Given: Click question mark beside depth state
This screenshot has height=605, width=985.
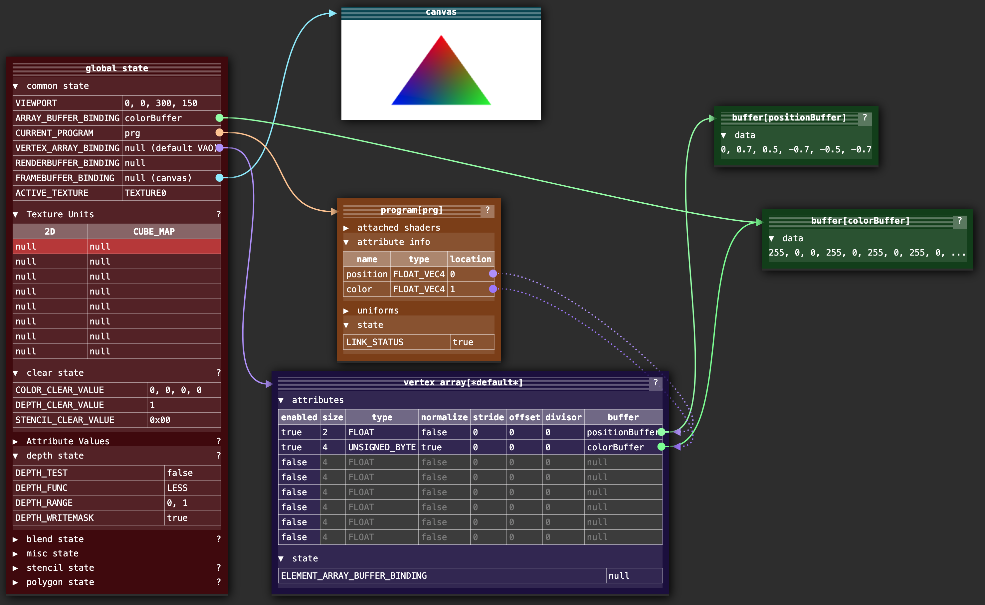Looking at the screenshot, I should coord(218,456).
